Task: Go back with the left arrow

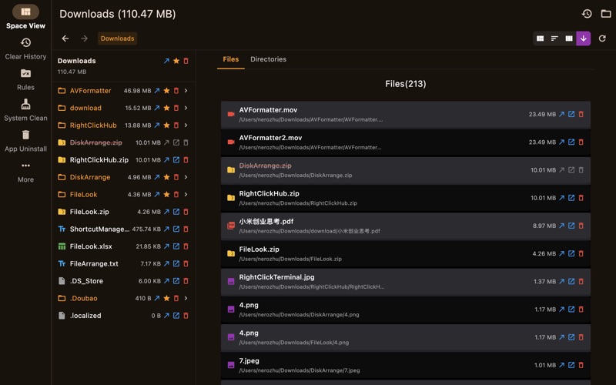Action: click(x=65, y=38)
